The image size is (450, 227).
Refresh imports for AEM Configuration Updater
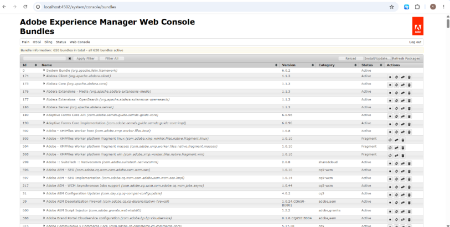(396, 194)
